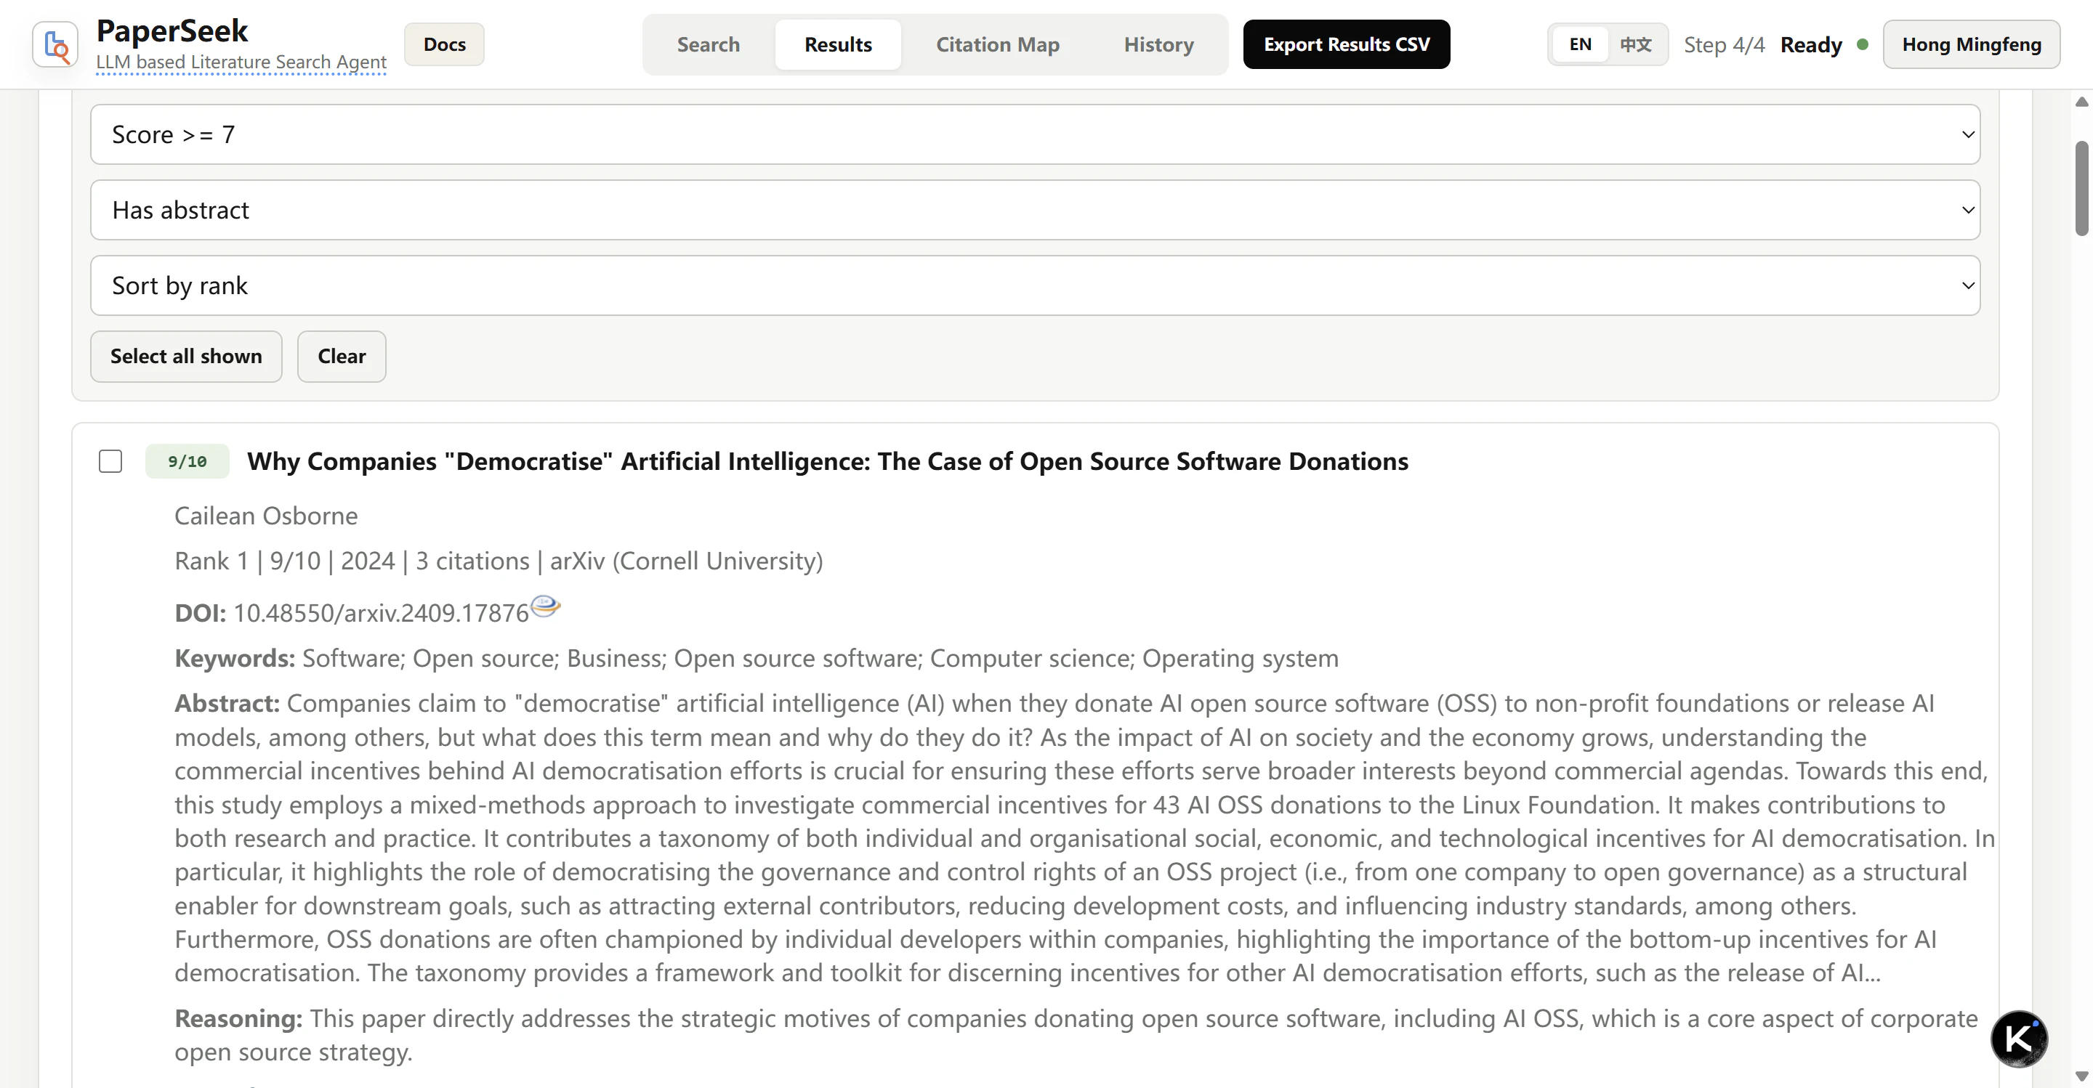
Task: Click the DOI text 10.48550/arxiv.2409.17876
Action: (x=381, y=613)
